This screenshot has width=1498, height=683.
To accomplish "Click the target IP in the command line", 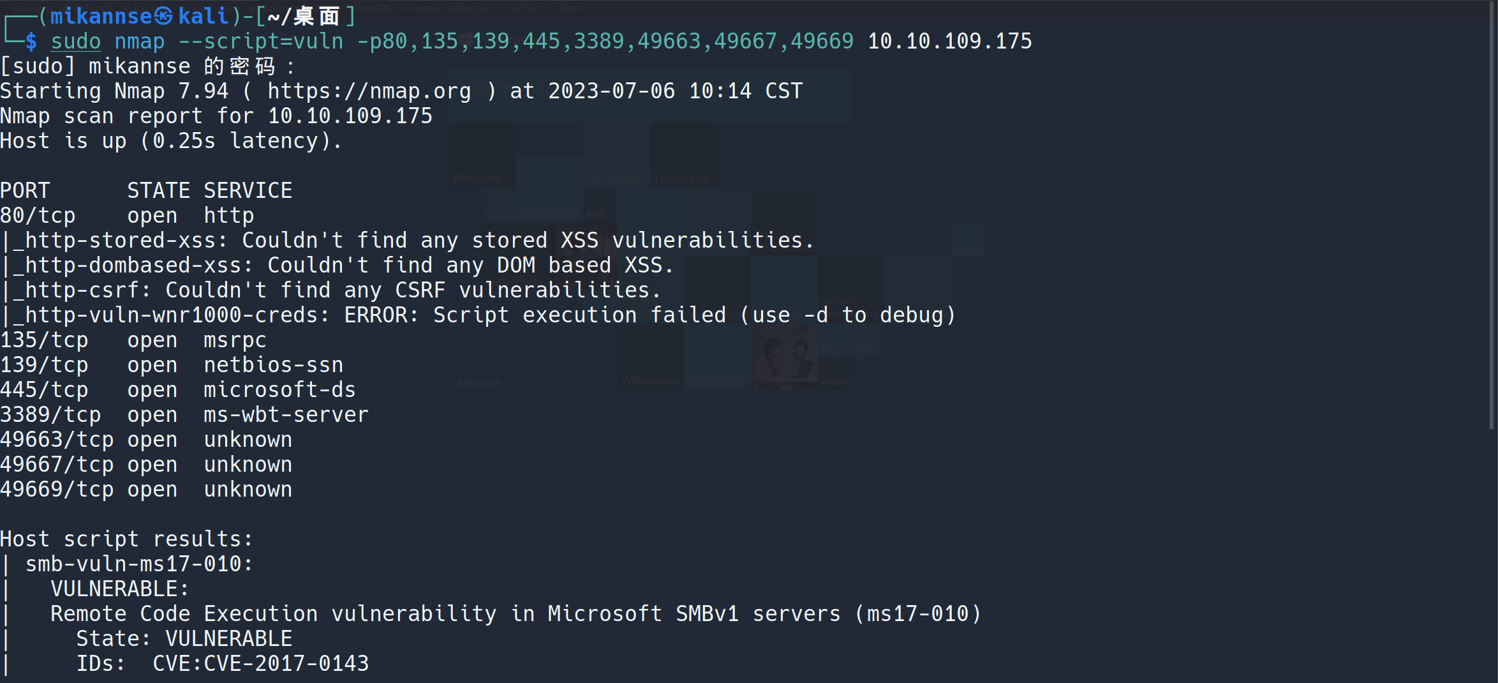I will coord(949,41).
